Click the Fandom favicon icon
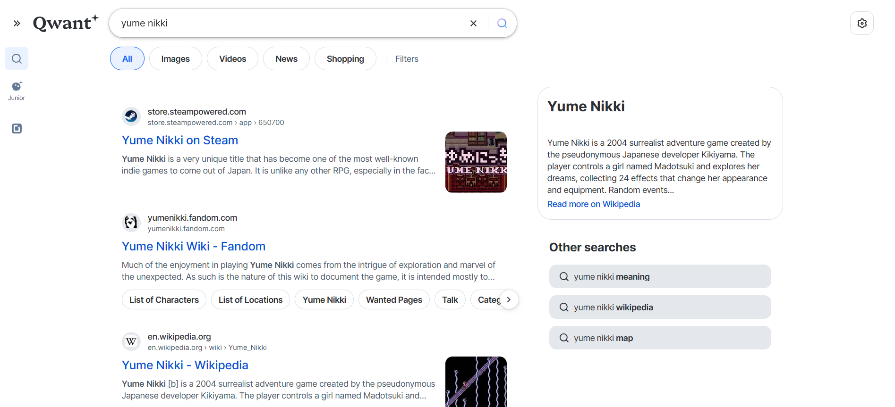Screen dimensions: 895x407 [x=131, y=223]
